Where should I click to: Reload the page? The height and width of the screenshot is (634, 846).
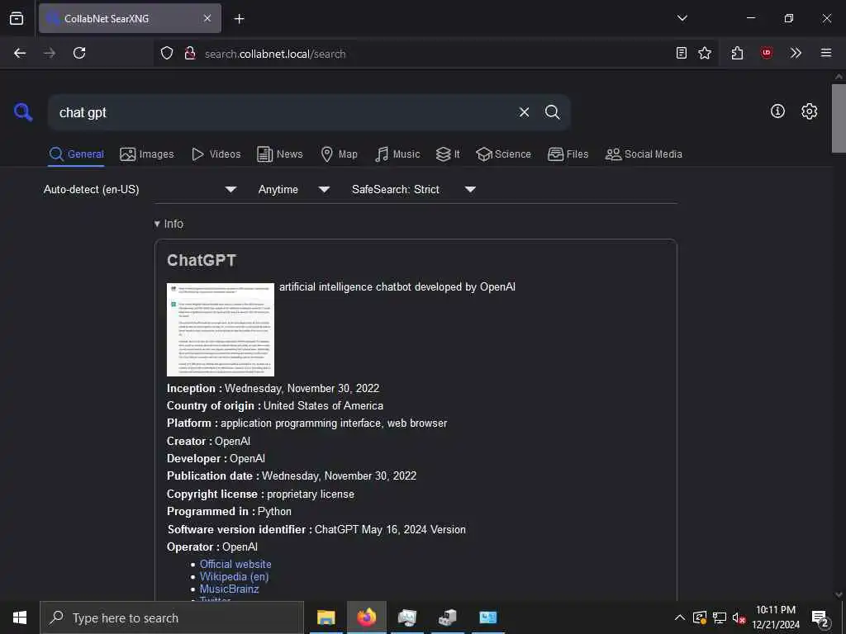79,53
